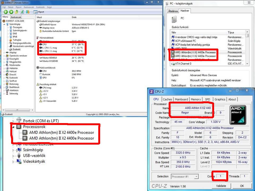Open the Kedvencek menu in EVEREST menu bar
The height and width of the screenshot is (191, 255).
(x=29, y=7)
